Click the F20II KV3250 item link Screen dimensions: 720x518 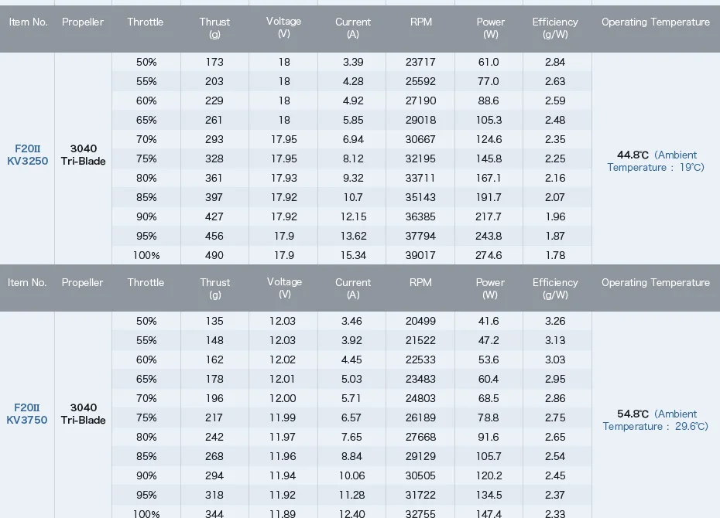(x=28, y=155)
